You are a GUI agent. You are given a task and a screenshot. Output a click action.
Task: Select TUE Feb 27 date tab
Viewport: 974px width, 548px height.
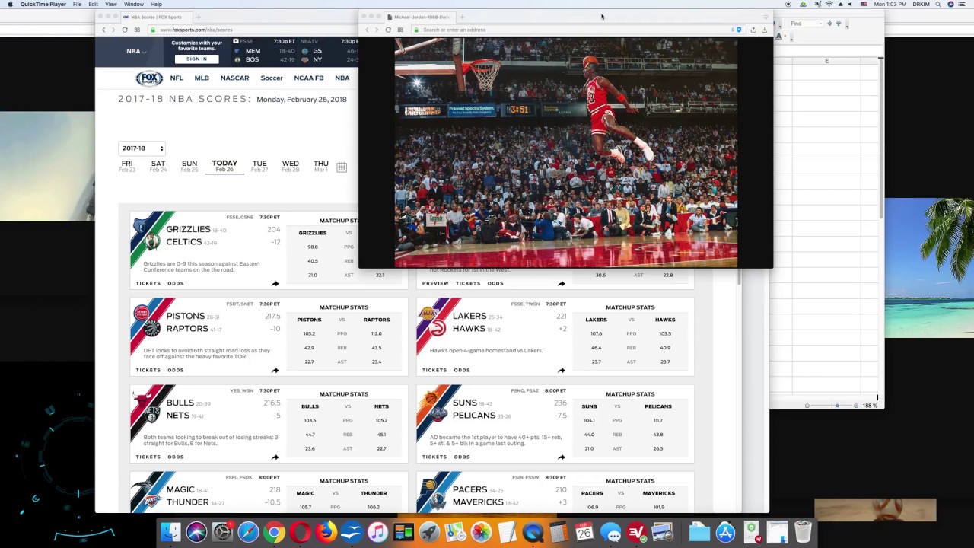coord(259,166)
